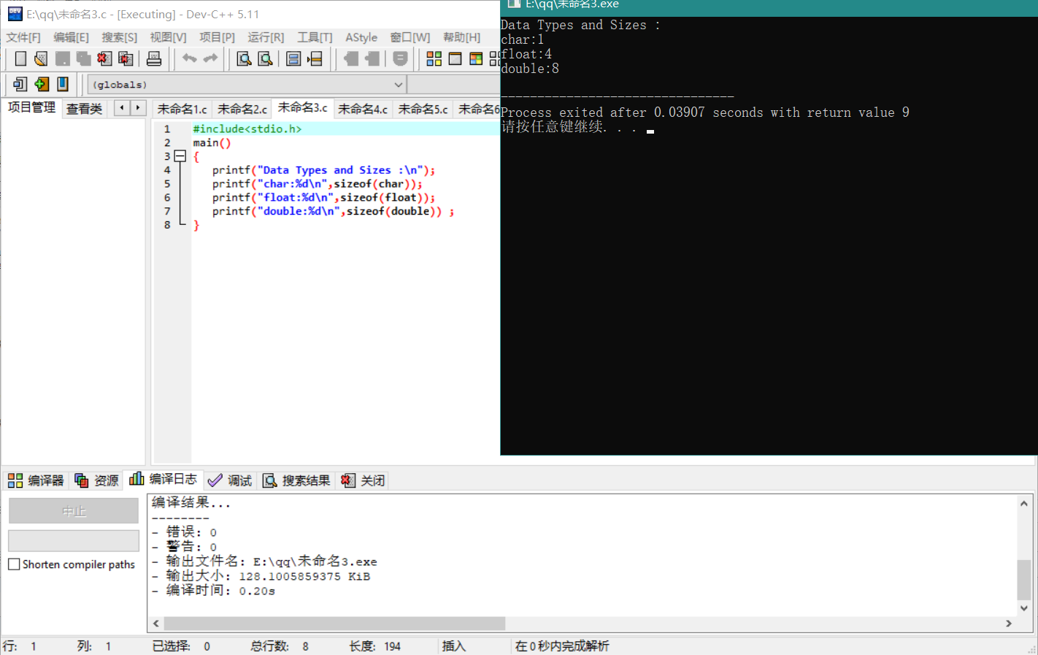This screenshot has height=655, width=1038.
Task: Enable the Shorten compiler paths checkbox
Action: (x=14, y=564)
